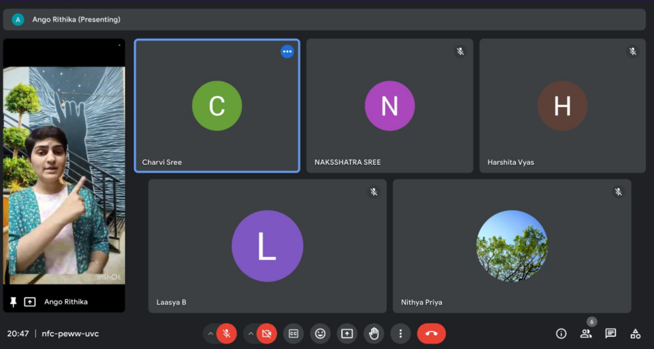Click the blue options dots on Charvi Sree's tile
The image size is (654, 349).
(287, 52)
